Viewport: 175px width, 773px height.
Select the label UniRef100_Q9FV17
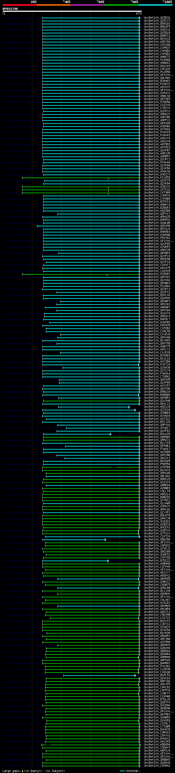[157, 214]
